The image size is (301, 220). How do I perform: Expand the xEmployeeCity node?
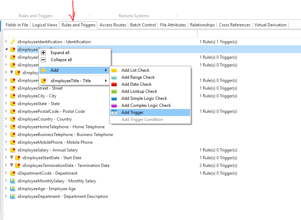[x=6, y=96]
